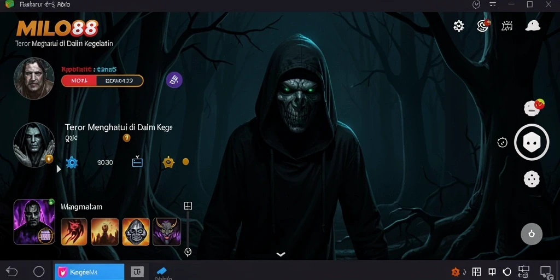
Task: Click the rotate circle icon in bottom bar
Action: pyautogui.click(x=507, y=272)
